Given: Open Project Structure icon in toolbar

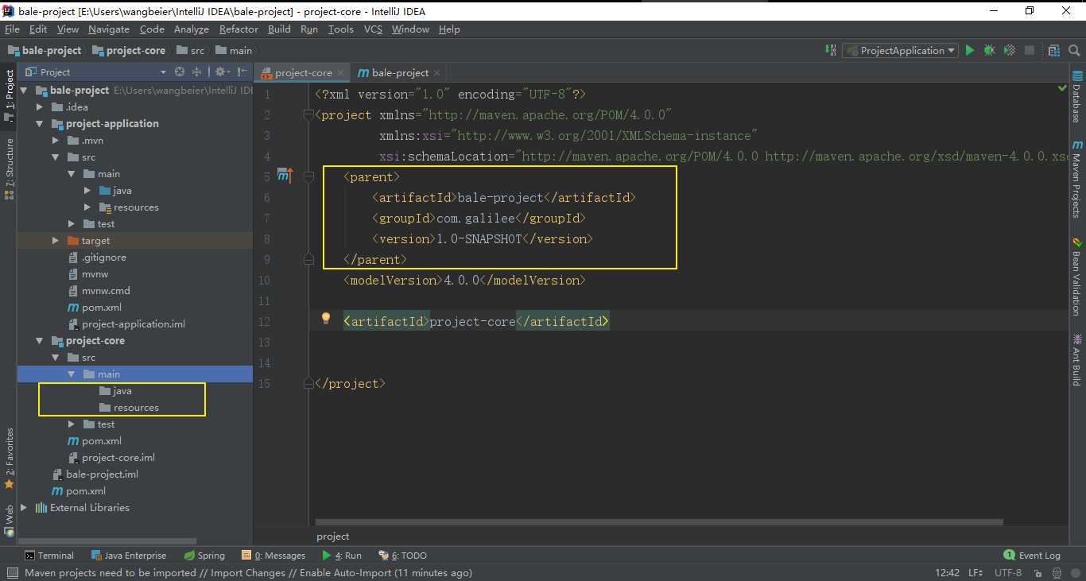Looking at the screenshot, I should pyautogui.click(x=1054, y=50).
